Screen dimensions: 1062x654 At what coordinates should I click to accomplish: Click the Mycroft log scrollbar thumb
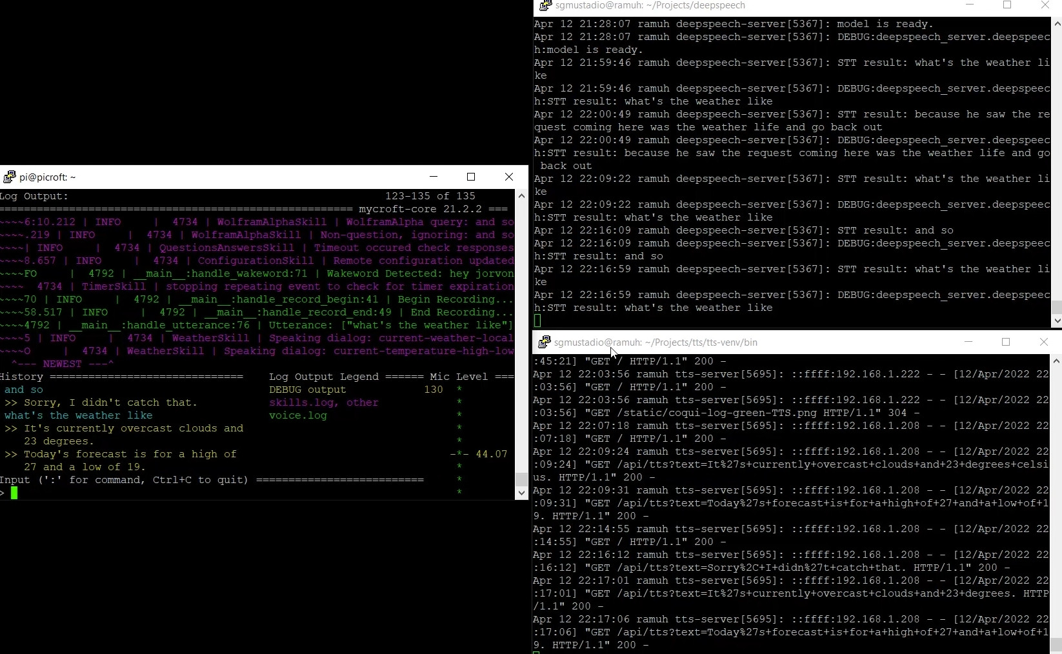521,479
